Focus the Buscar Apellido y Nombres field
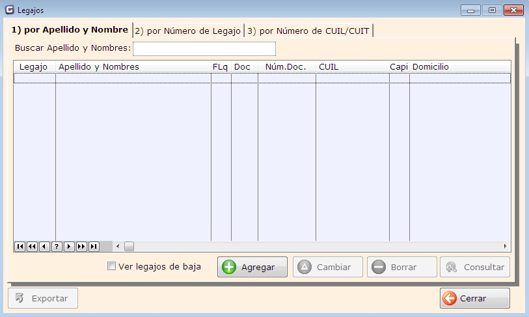This screenshot has height=317, width=529. [204, 49]
